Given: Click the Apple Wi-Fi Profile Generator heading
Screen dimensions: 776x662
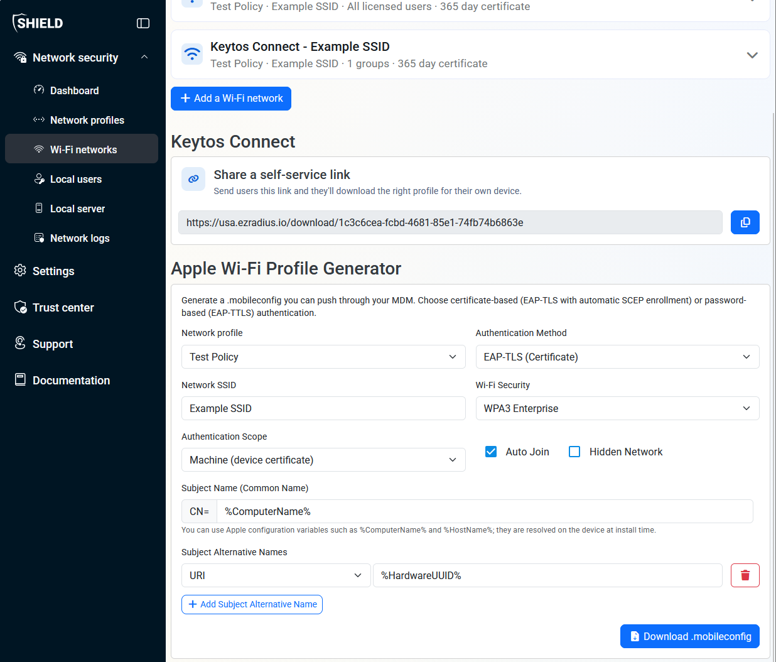Looking at the screenshot, I should point(286,269).
